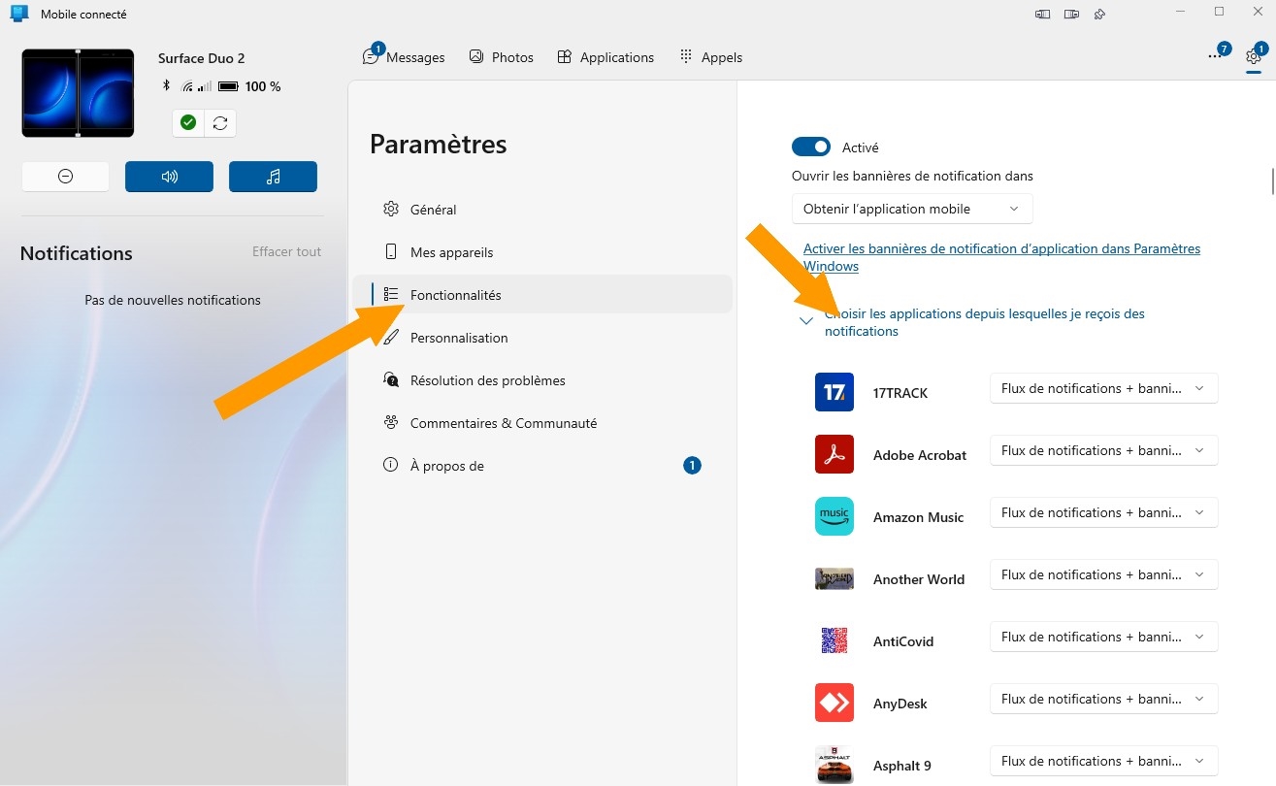Click the Surface Duo 2 device name
Viewport: 1276px width, 786px height.
(x=201, y=58)
